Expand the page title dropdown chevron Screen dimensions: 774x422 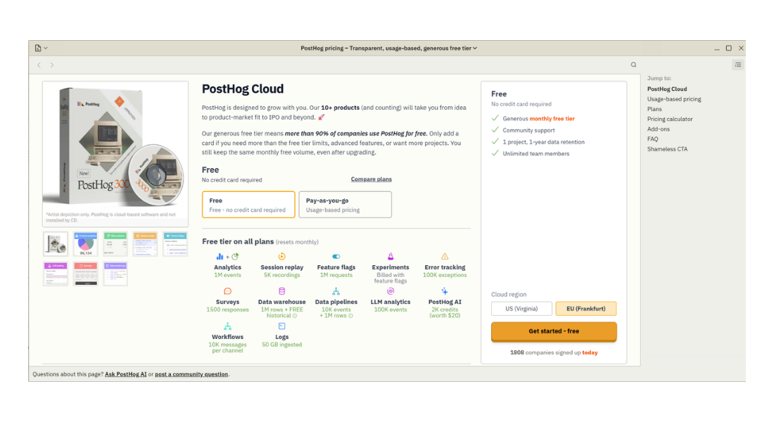(475, 49)
